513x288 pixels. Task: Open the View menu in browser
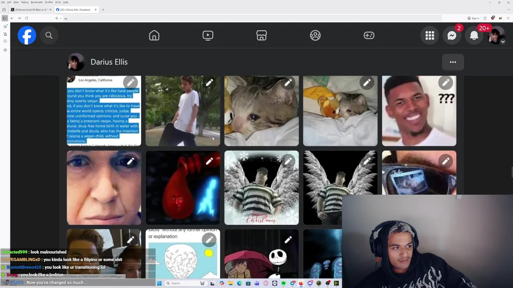pyautogui.click(x=16, y=2)
